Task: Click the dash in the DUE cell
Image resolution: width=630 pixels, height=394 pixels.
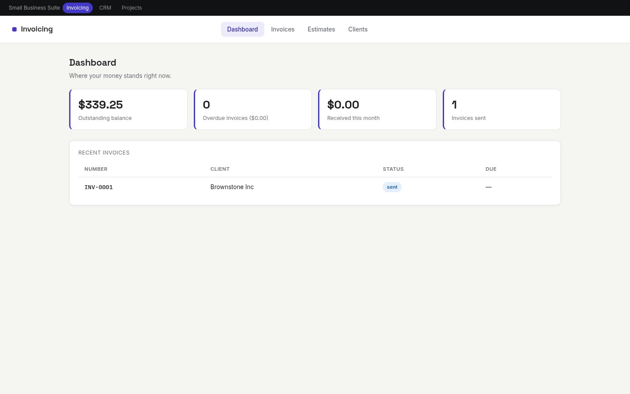Action: (x=489, y=187)
